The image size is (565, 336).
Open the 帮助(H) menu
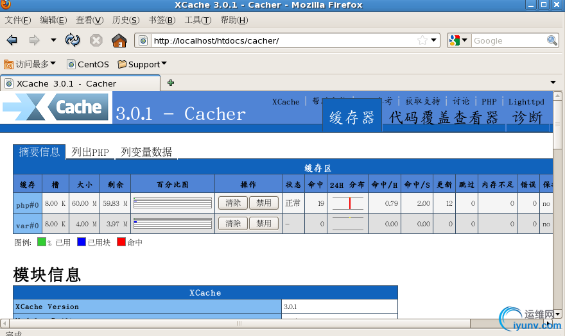click(x=234, y=20)
